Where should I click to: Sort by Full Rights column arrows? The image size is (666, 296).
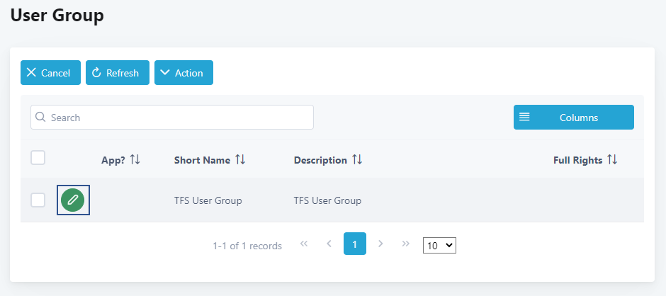pos(612,160)
